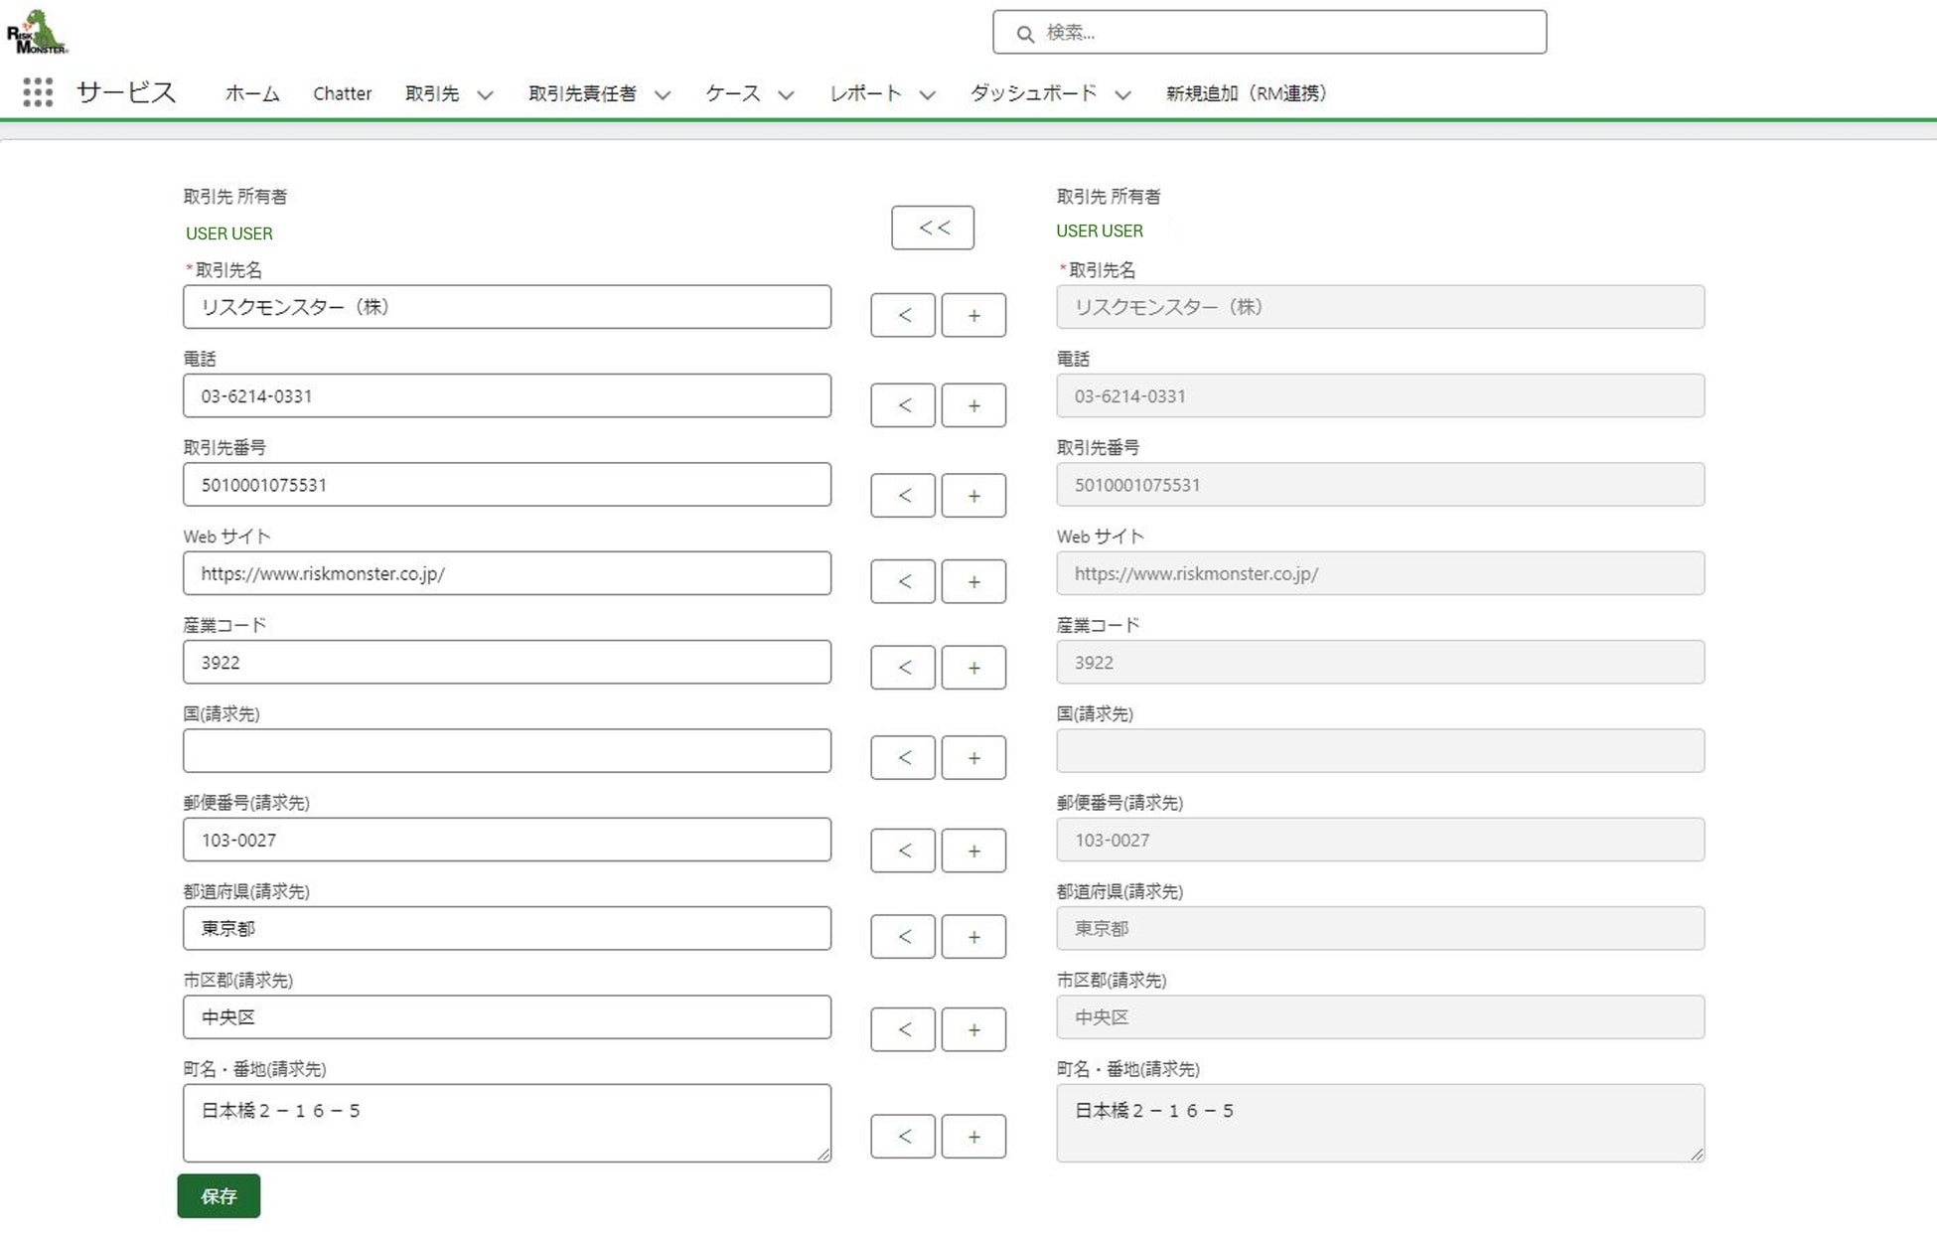Click + append button for 郵便番号(請求先)
Image resolution: width=1937 pixels, height=1239 pixels.
pyautogui.click(x=972, y=851)
